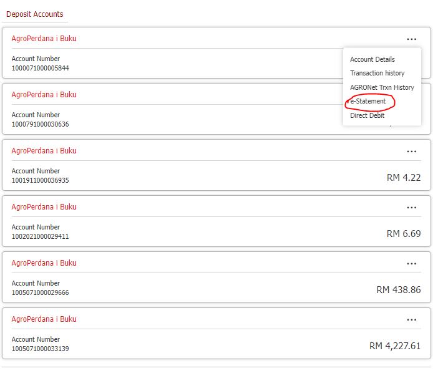The height and width of the screenshot is (386, 433).
Task: Click AgroPerdana i Buku title above account 1005071000029666
Action: pos(44,263)
